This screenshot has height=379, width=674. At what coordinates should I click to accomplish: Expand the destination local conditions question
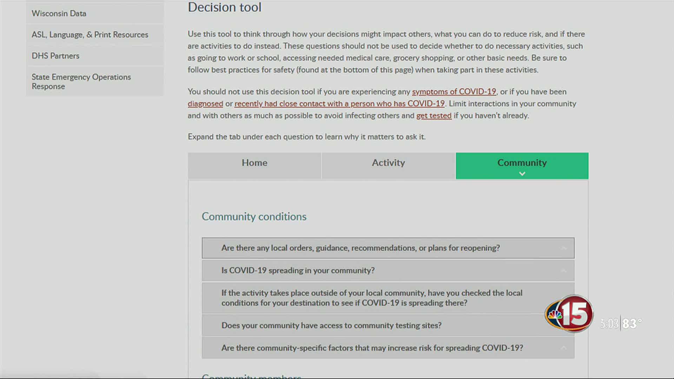coord(371,298)
